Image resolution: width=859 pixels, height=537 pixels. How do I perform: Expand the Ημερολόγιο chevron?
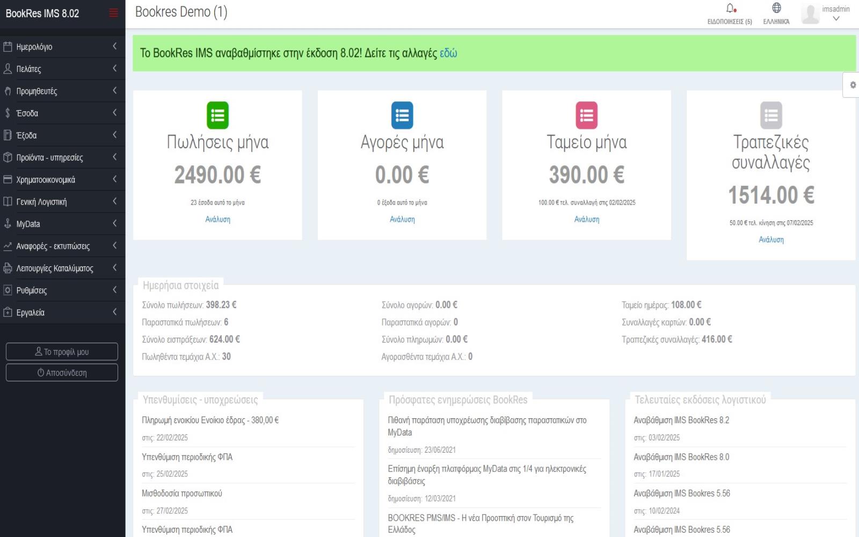pos(114,46)
